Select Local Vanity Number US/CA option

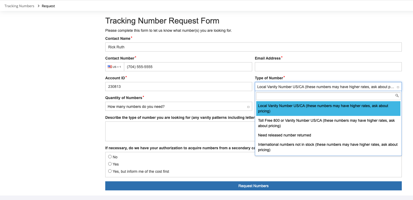point(328,108)
